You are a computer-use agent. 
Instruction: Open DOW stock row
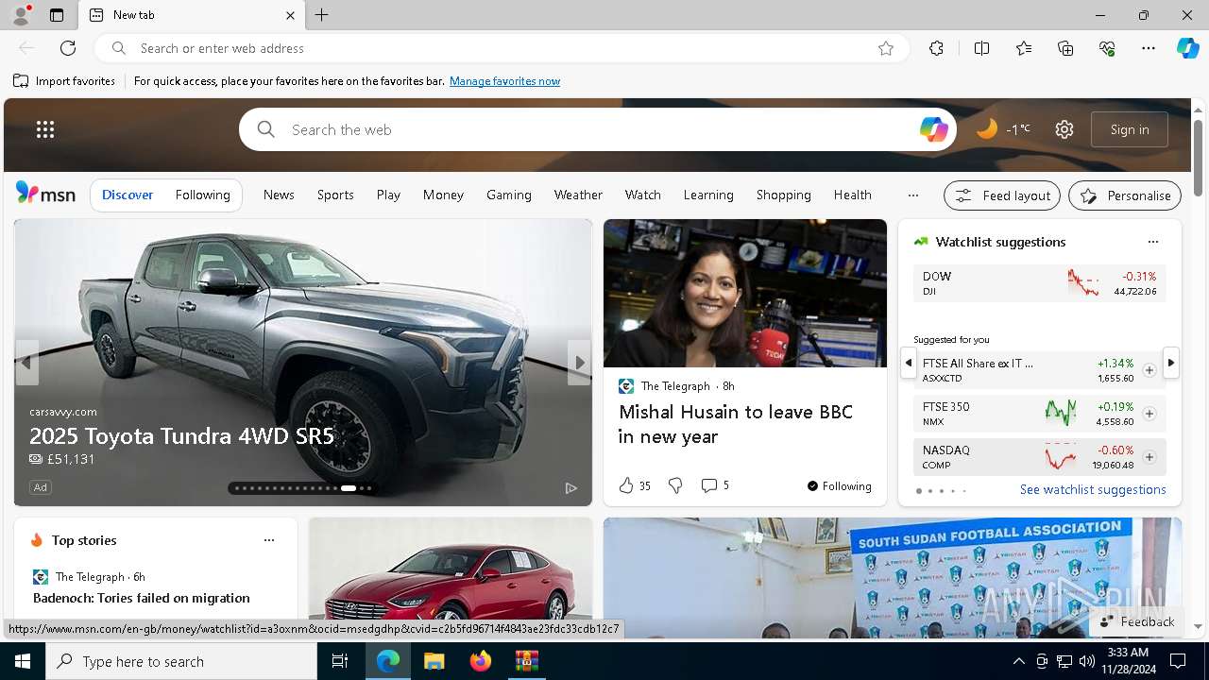click(x=1039, y=283)
